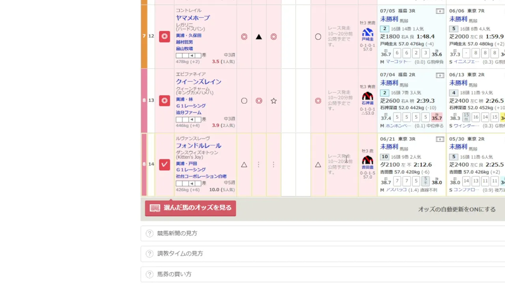The height and width of the screenshot is (284, 505).
Task: Open winner horse link イニスフェ…
Action: (467, 62)
